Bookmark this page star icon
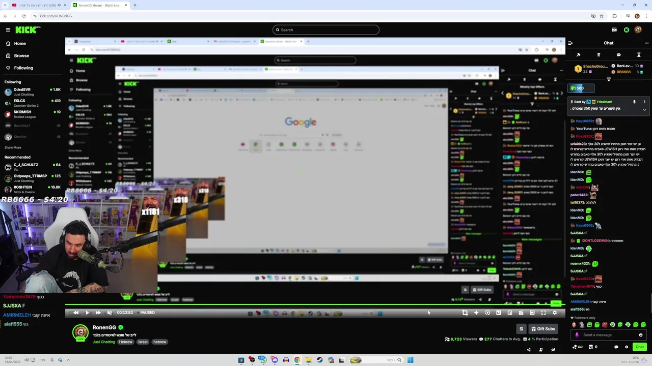 tap(602, 16)
